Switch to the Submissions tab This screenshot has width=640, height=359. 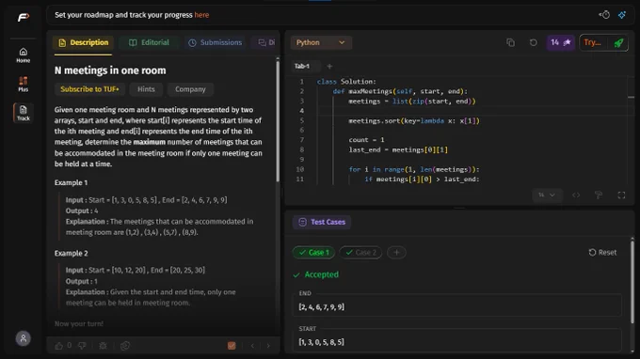coord(215,43)
